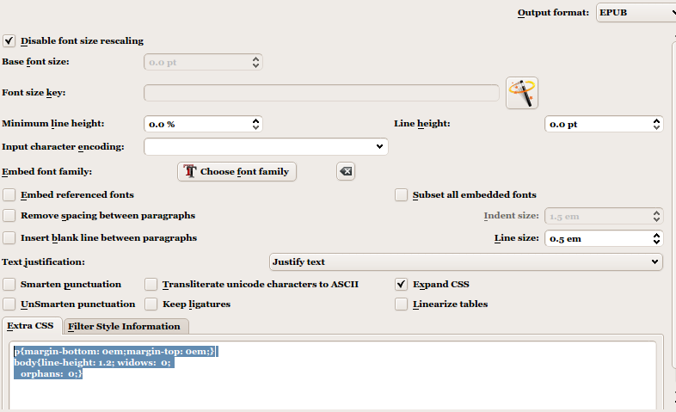Click the Line height stepper arrows
The image size is (676, 412).
pyautogui.click(x=656, y=124)
